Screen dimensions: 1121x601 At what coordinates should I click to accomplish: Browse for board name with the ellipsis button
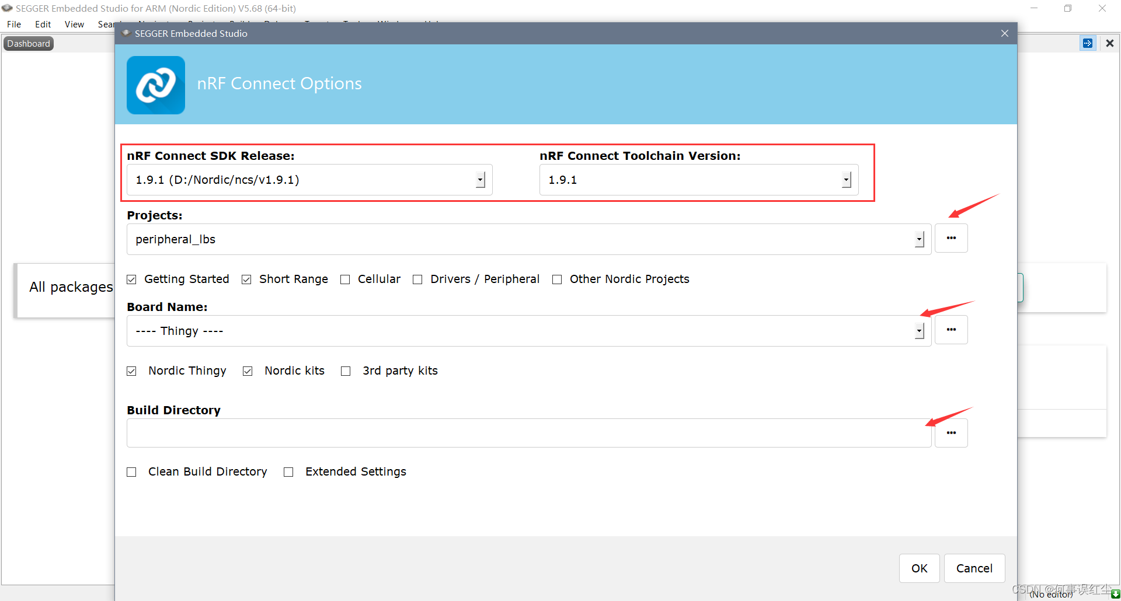pos(951,330)
